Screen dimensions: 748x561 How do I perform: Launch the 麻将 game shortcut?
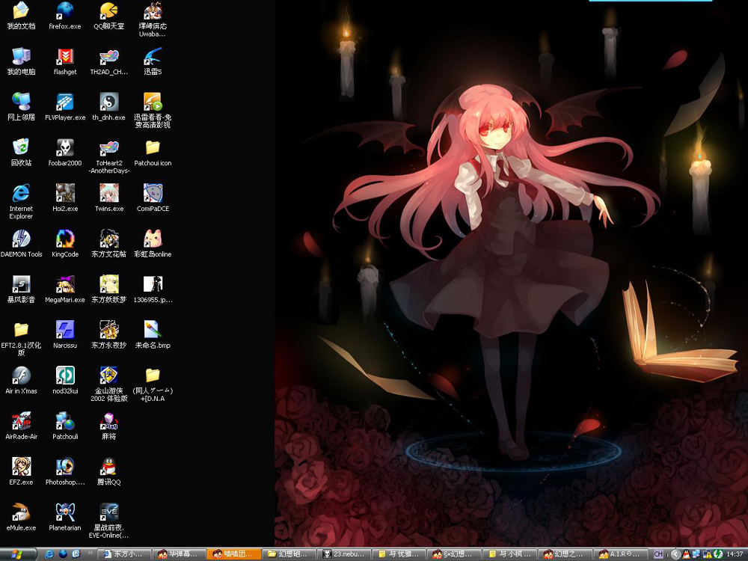pos(108,426)
